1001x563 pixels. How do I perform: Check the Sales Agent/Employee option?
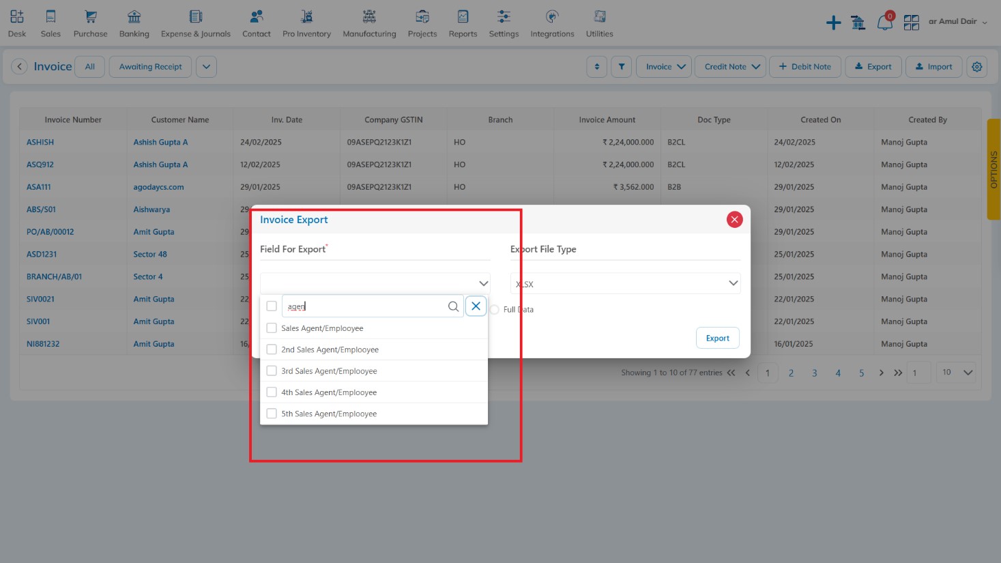[272, 328]
